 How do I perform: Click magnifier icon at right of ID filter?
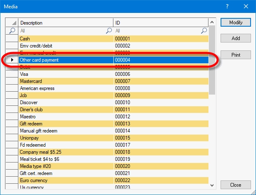point(204,31)
